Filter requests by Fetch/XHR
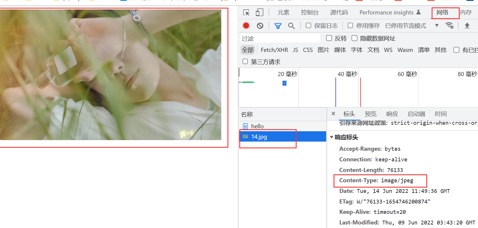Screen dimensions: 478x228 tap(274, 50)
